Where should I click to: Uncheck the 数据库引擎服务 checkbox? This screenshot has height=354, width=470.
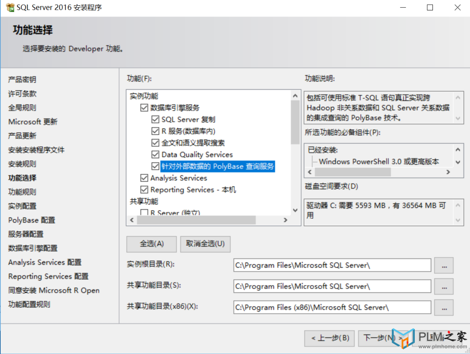tap(144, 108)
